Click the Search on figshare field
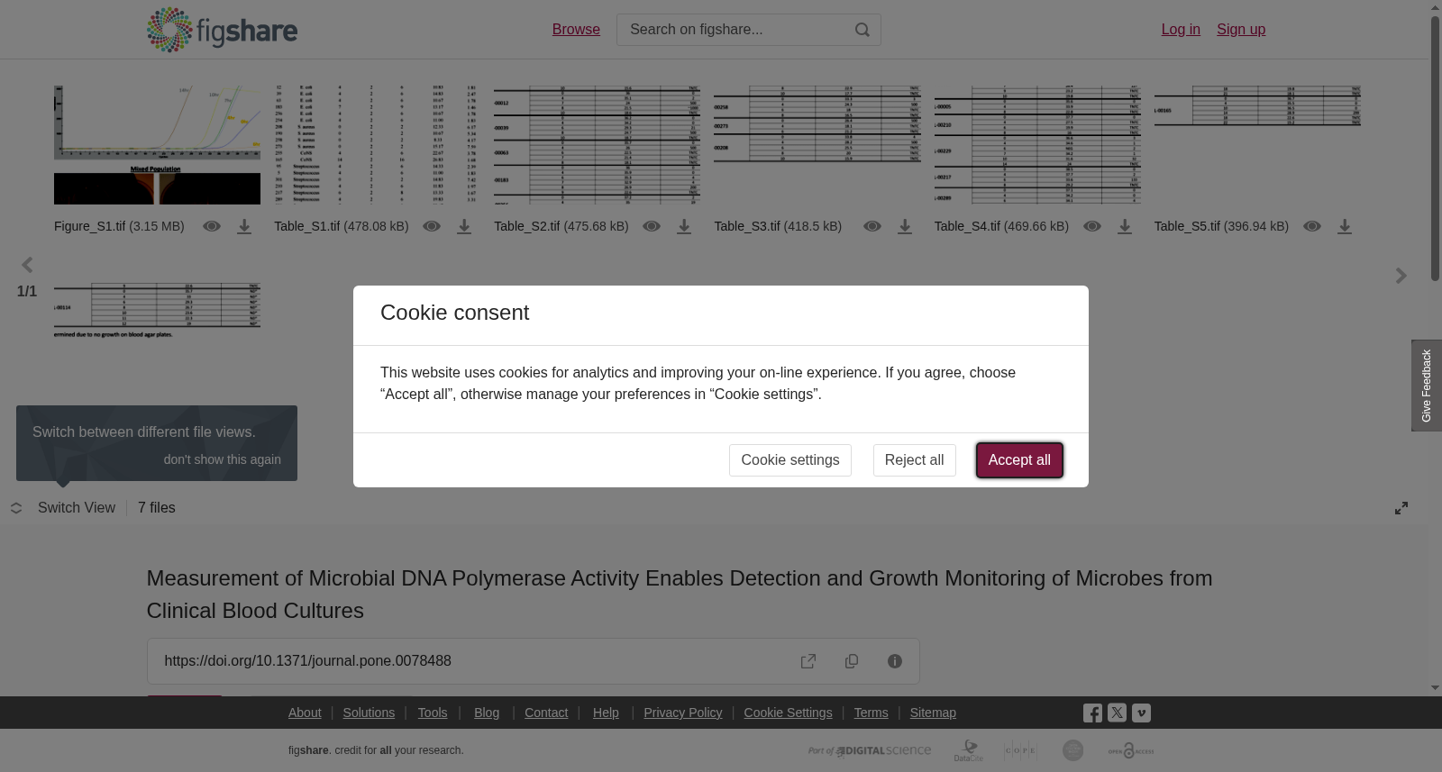The image size is (1442, 772). 735,30
